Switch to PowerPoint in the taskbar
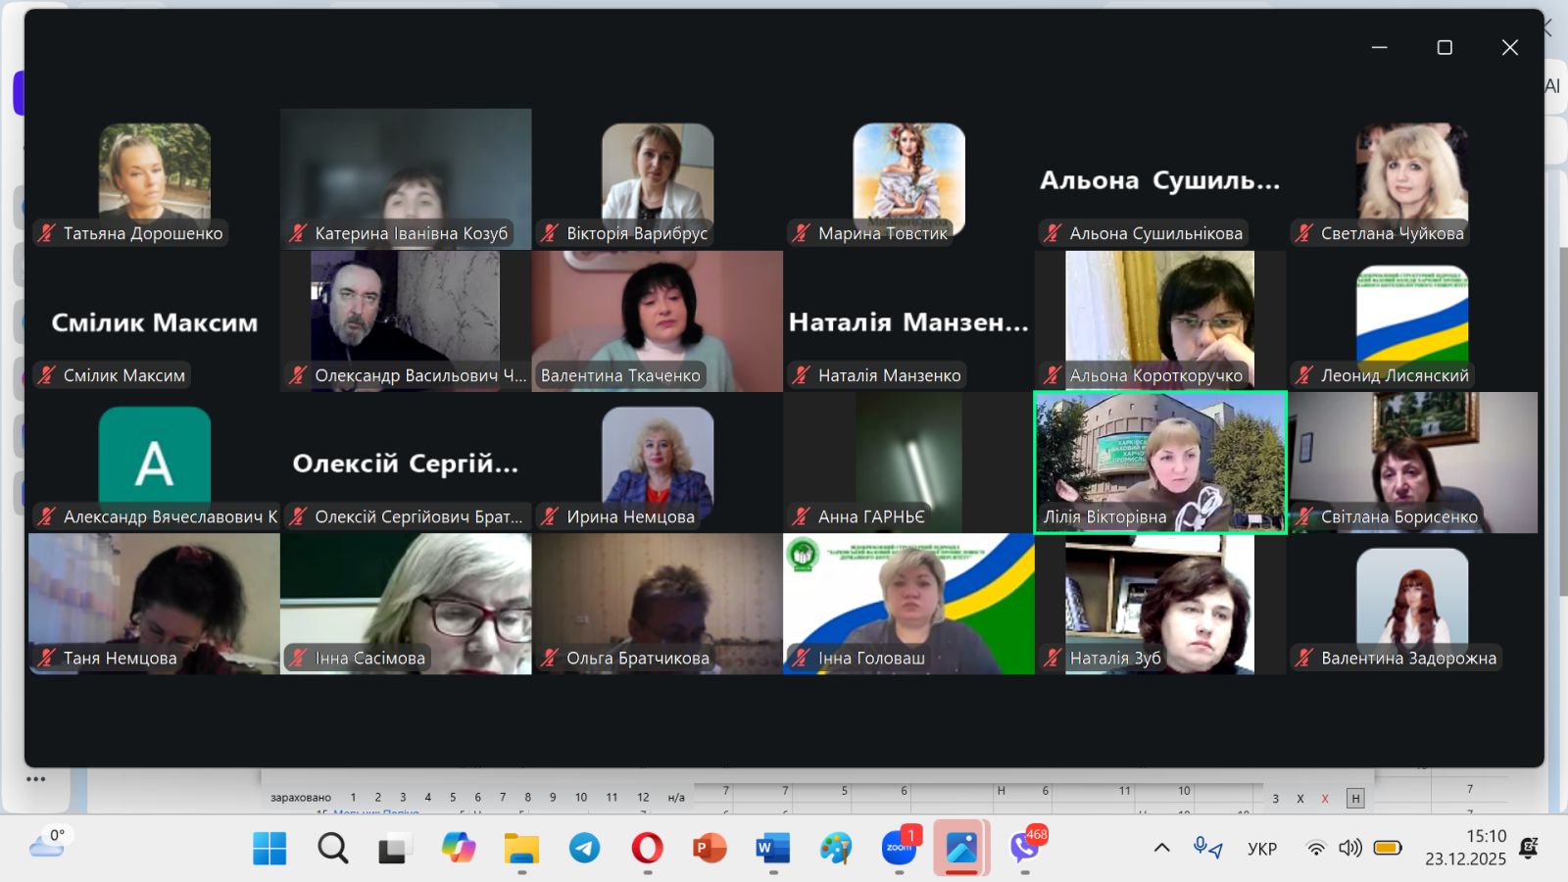The image size is (1568, 882). [710, 848]
